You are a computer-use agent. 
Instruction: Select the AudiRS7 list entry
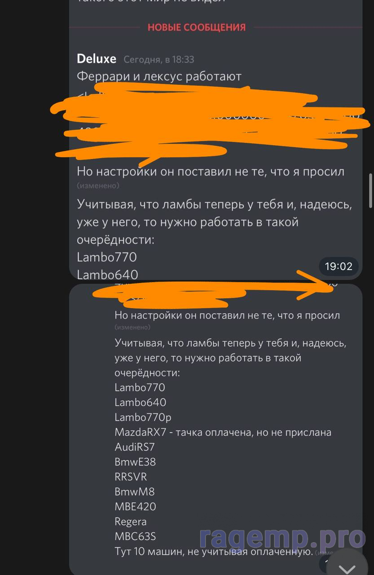pos(135,447)
